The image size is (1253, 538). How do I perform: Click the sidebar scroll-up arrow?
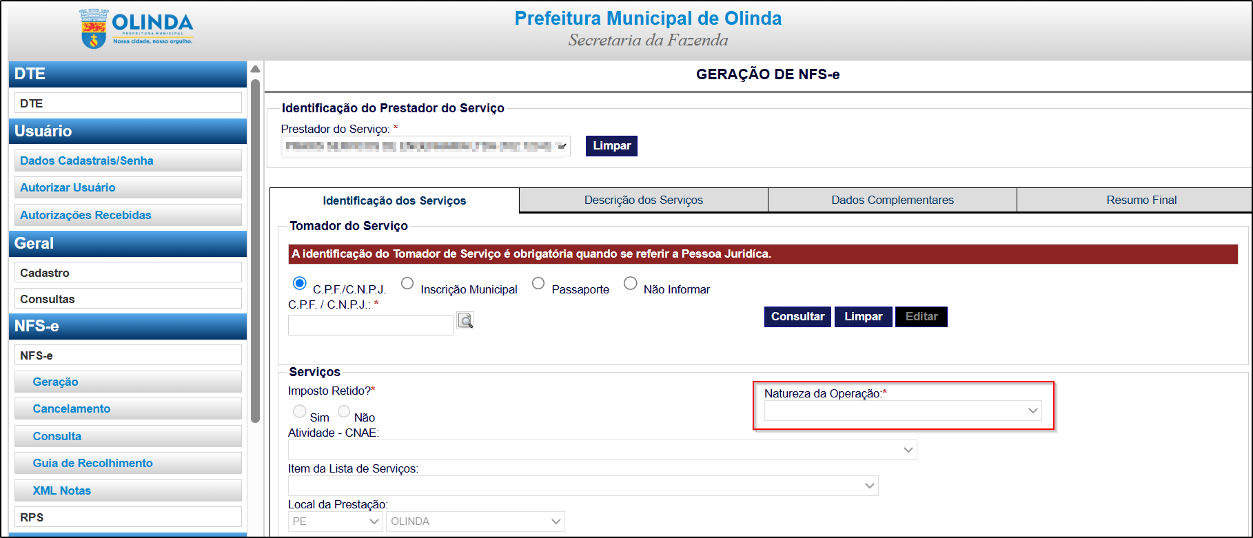(255, 69)
